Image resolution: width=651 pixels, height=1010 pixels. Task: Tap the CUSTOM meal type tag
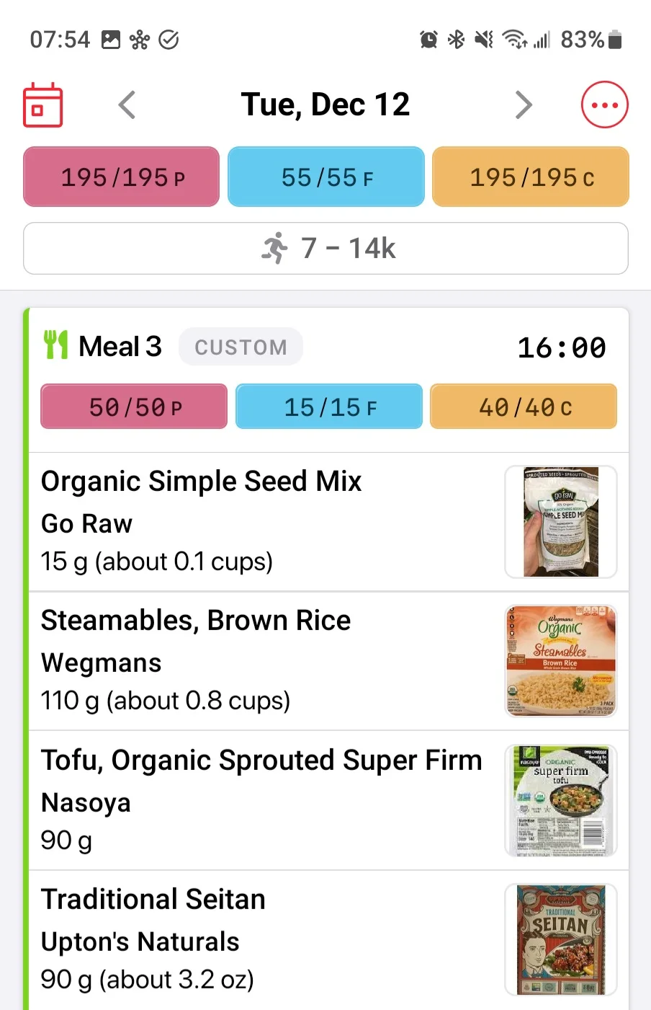point(241,347)
